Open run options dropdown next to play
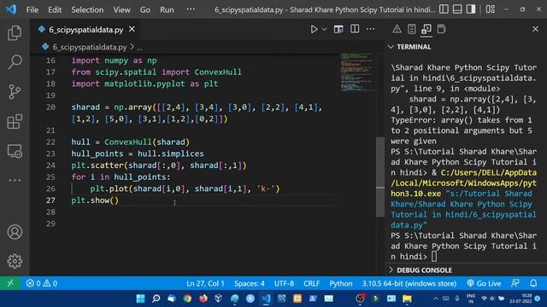 tap(324, 30)
